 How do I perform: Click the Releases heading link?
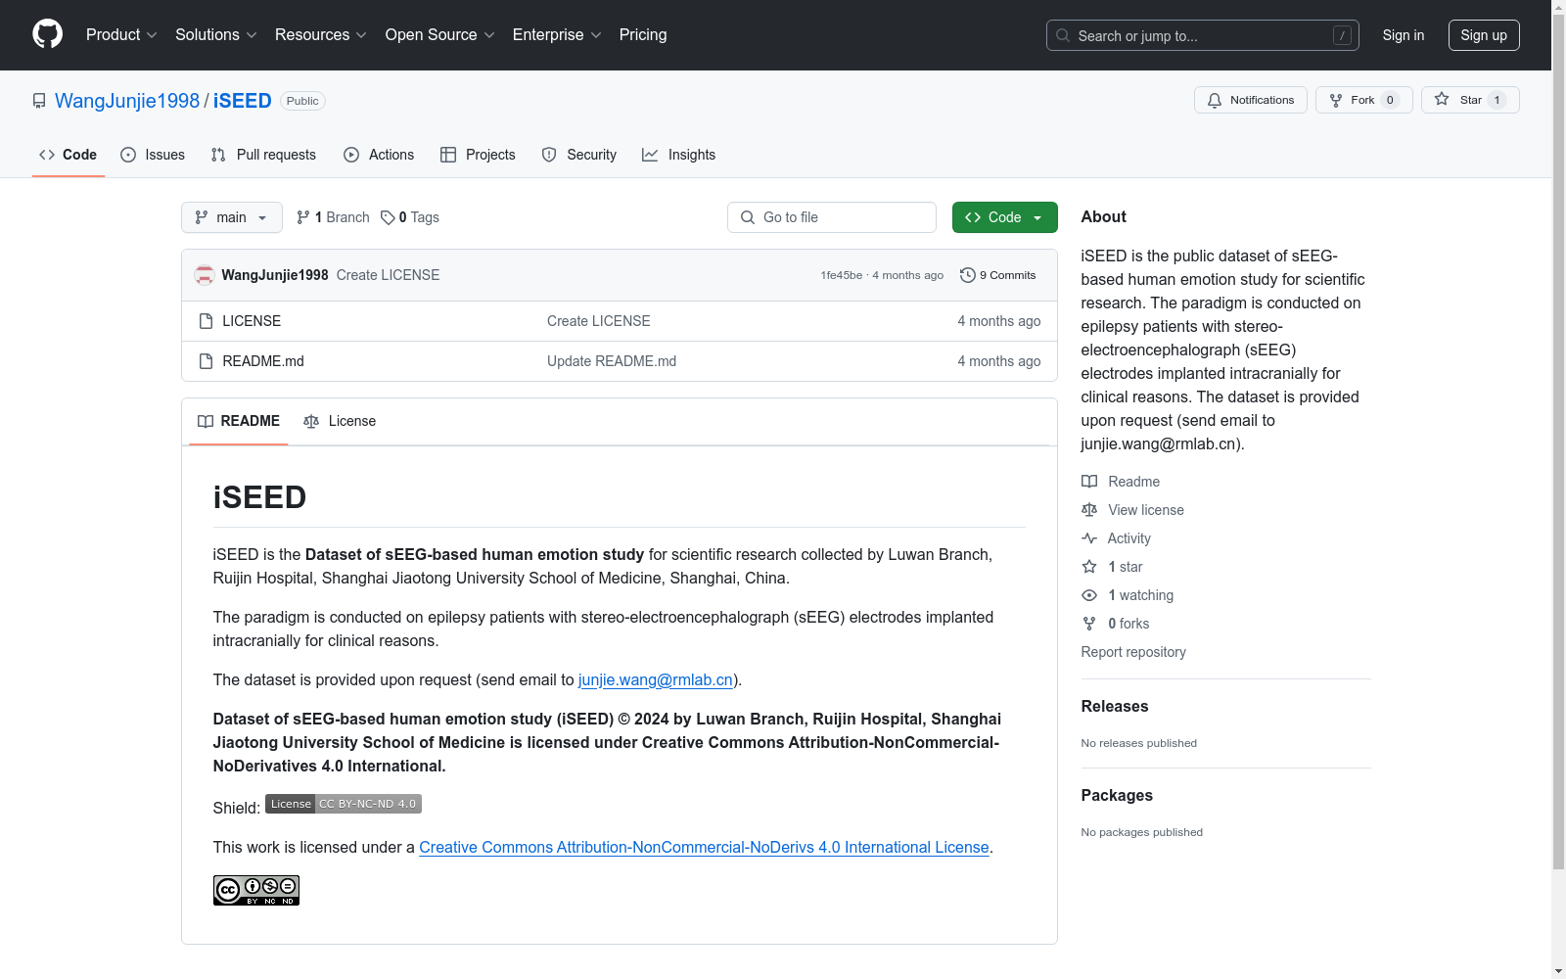point(1115,706)
